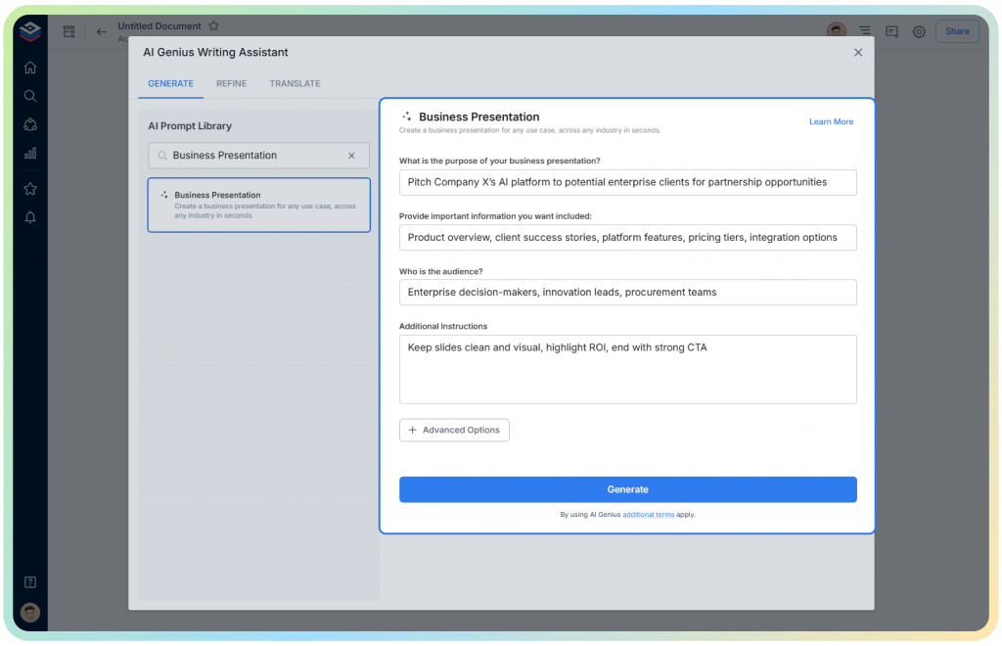This screenshot has width=1002, height=646.
Task: Open the help question mark icon
Action: (x=30, y=582)
